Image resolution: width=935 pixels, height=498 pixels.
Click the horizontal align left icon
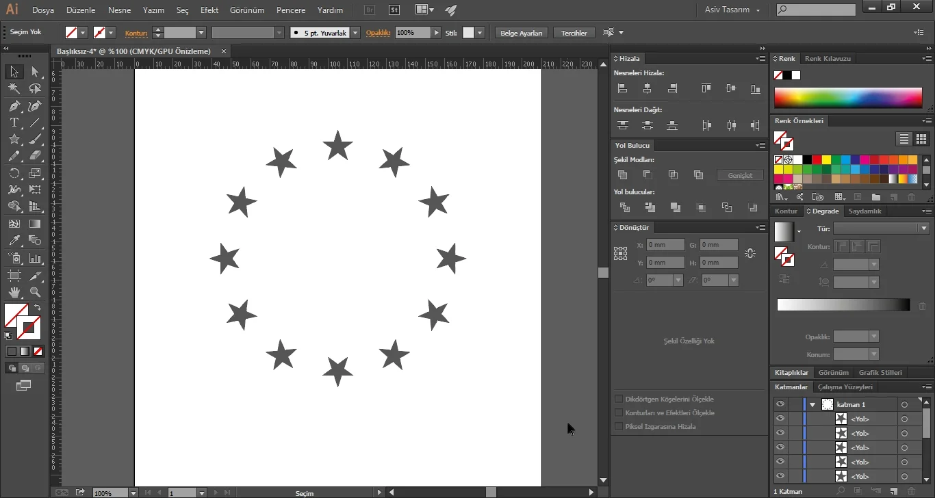coord(622,88)
